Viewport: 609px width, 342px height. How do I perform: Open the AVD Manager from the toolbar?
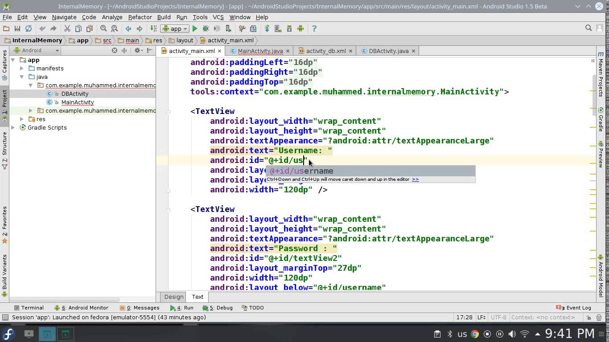pyautogui.click(x=278, y=28)
